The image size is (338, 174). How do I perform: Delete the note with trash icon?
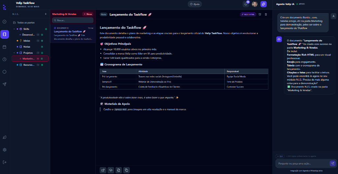[x=266, y=15]
